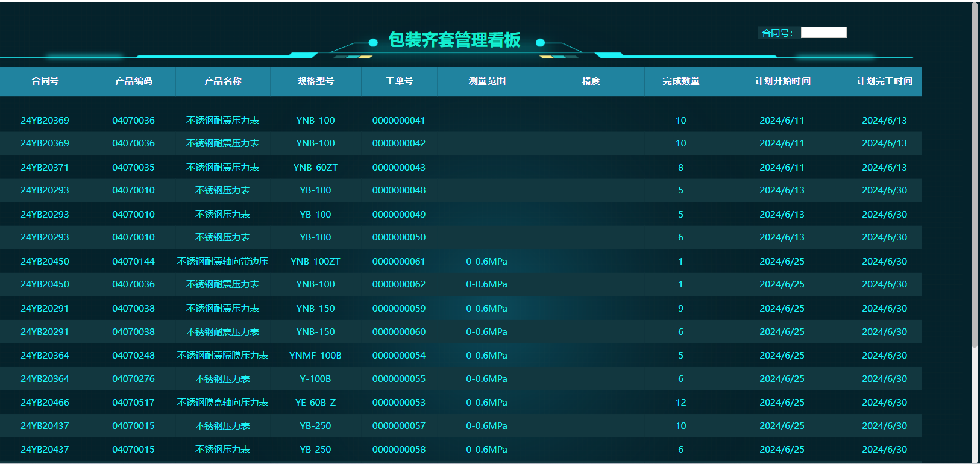
Task: Click the 合同号 column header
Action: (45, 81)
